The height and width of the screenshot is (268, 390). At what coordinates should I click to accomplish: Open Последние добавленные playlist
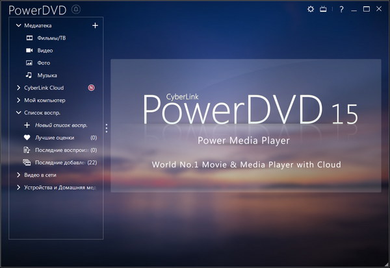(x=60, y=162)
